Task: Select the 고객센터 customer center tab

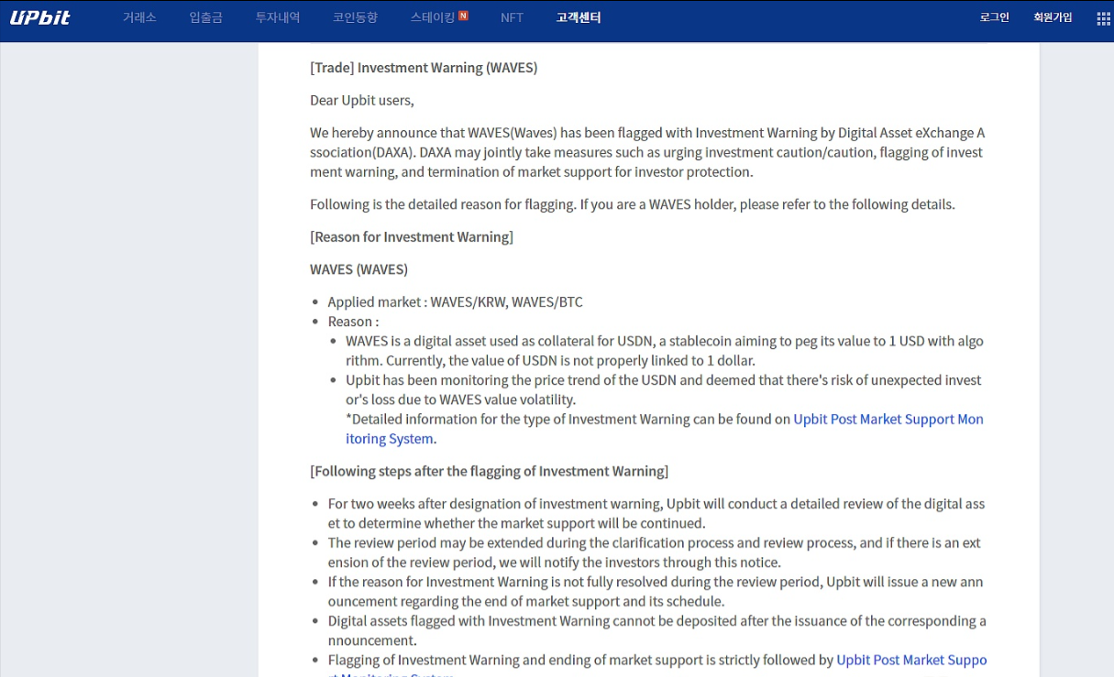Action: point(579,17)
